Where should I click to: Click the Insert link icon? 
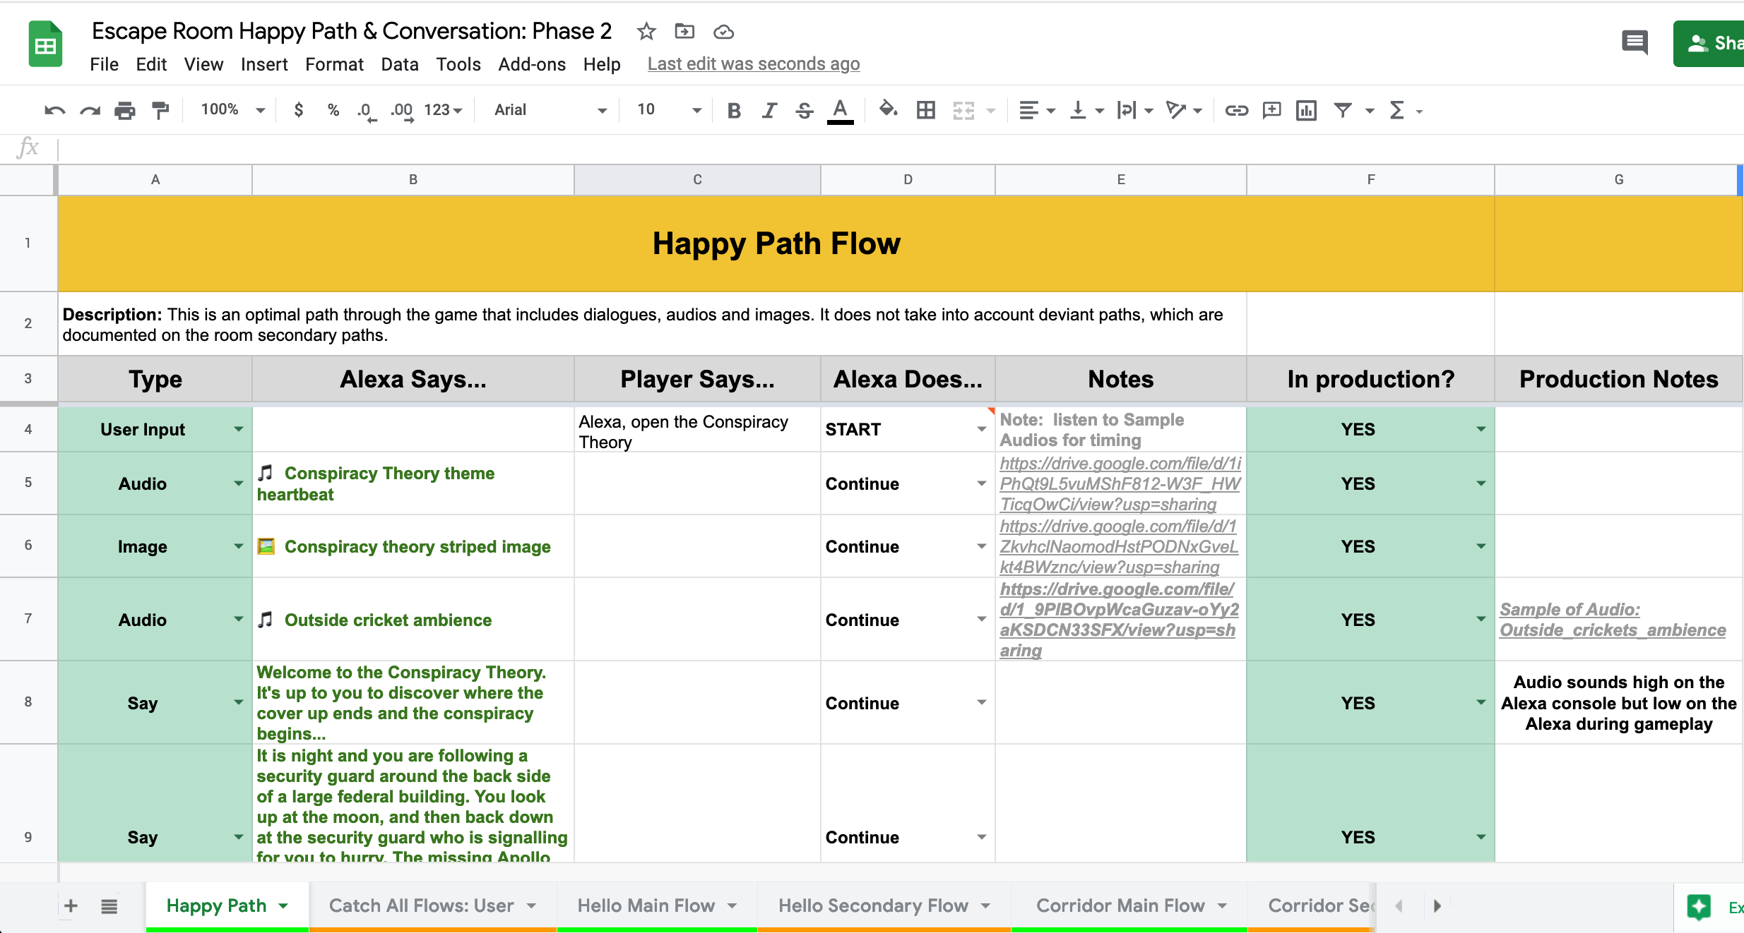pyautogui.click(x=1236, y=110)
